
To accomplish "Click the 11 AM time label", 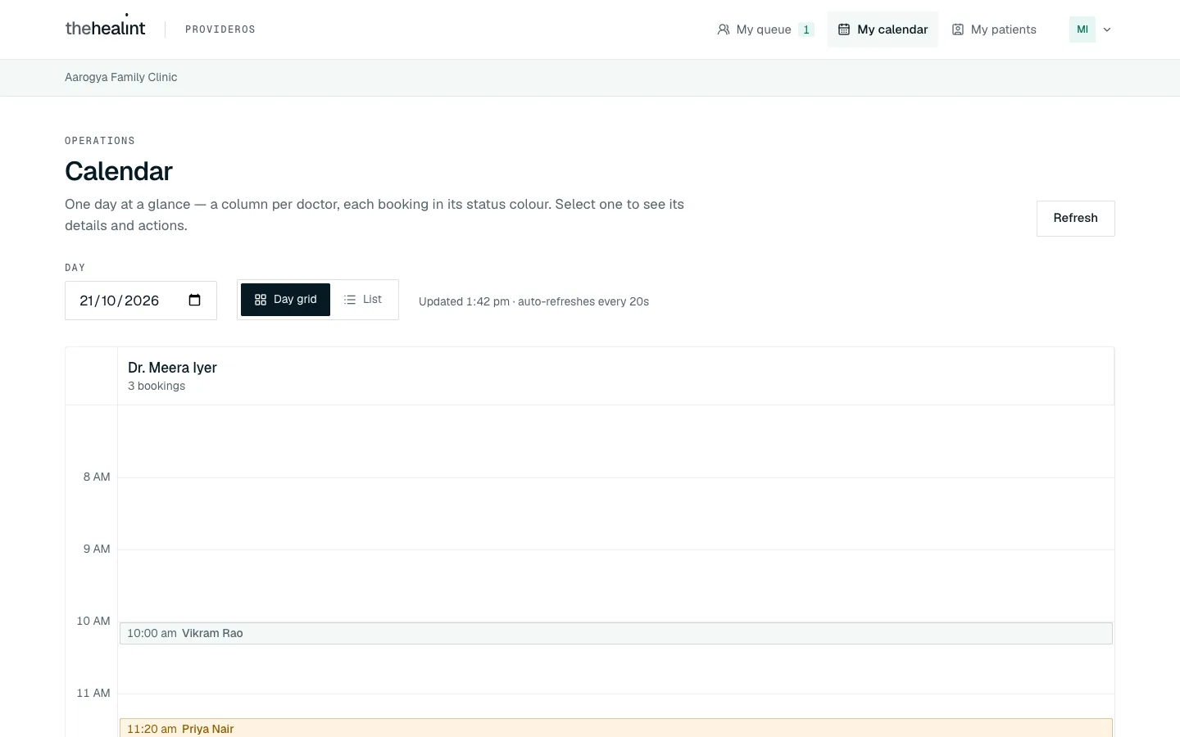I will 93,693.
